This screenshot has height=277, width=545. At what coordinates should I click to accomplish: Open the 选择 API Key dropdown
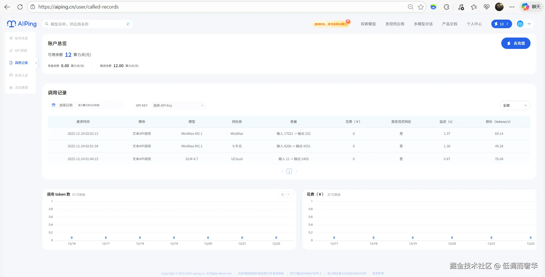tap(178, 105)
